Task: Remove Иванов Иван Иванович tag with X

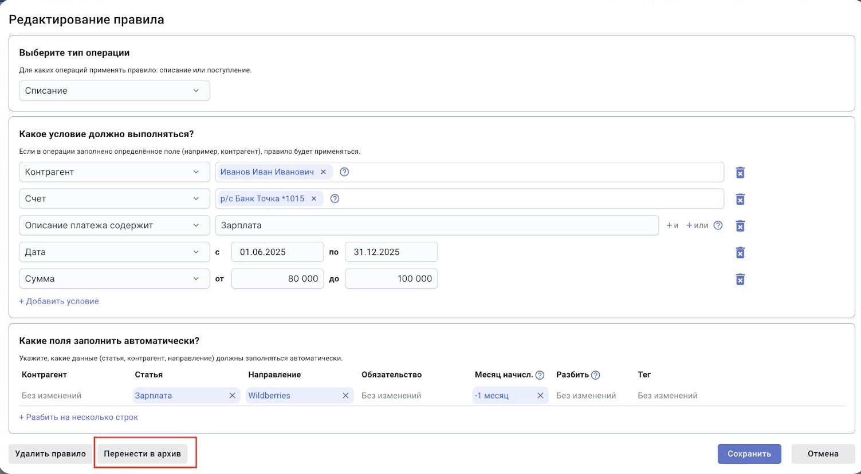Action: pos(323,172)
